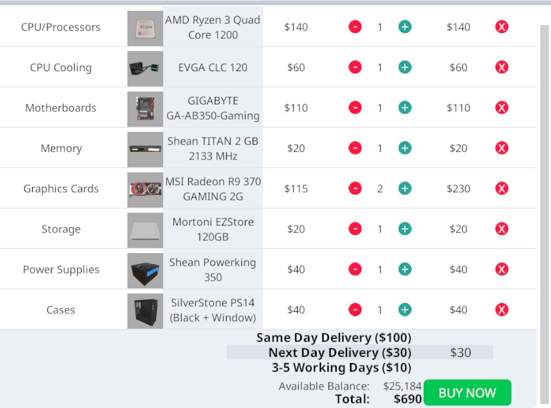
Task: Delete Mortoni EZStore 120GB from cart
Action: (501, 229)
